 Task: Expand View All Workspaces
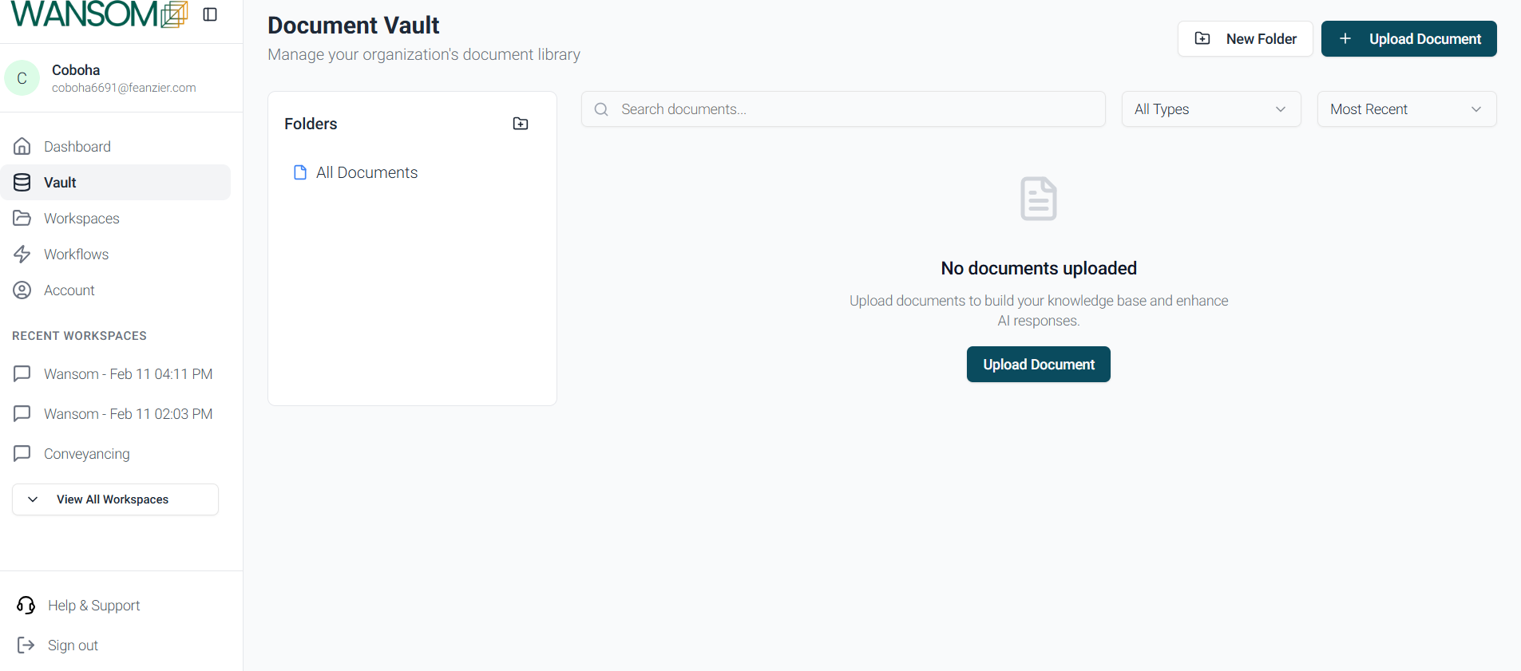tap(116, 499)
